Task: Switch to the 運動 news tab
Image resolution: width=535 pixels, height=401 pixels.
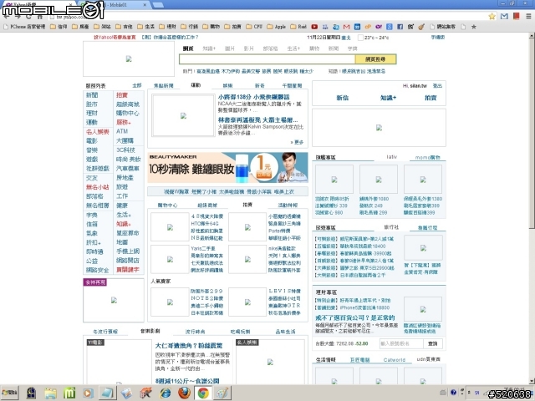Action: (196, 85)
